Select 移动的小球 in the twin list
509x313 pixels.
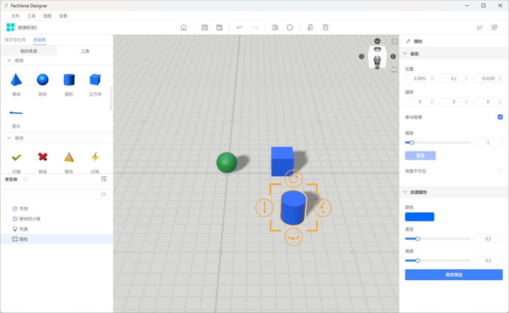coord(30,219)
